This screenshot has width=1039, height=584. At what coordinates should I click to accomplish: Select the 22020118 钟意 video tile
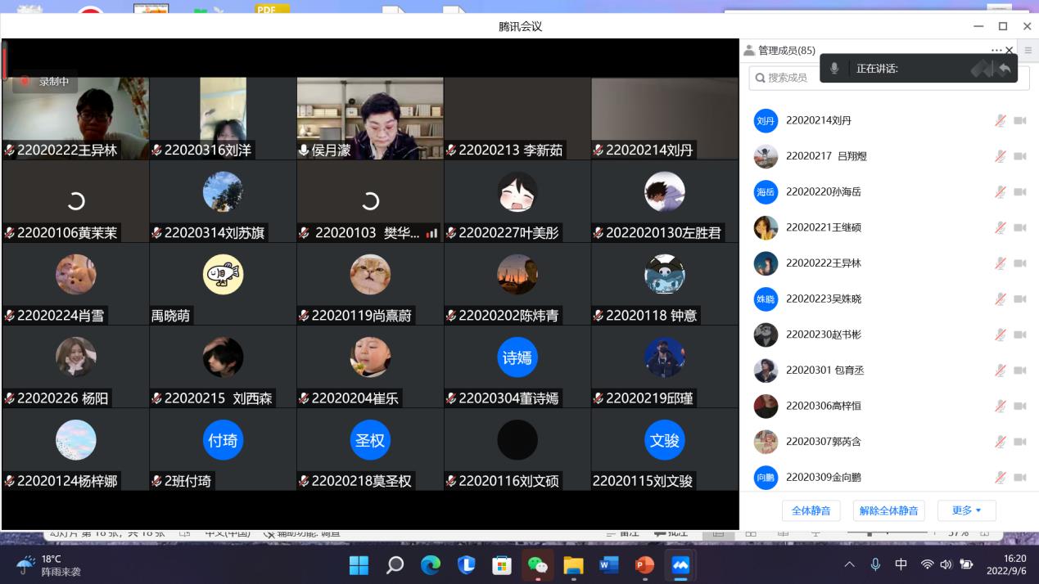click(665, 284)
